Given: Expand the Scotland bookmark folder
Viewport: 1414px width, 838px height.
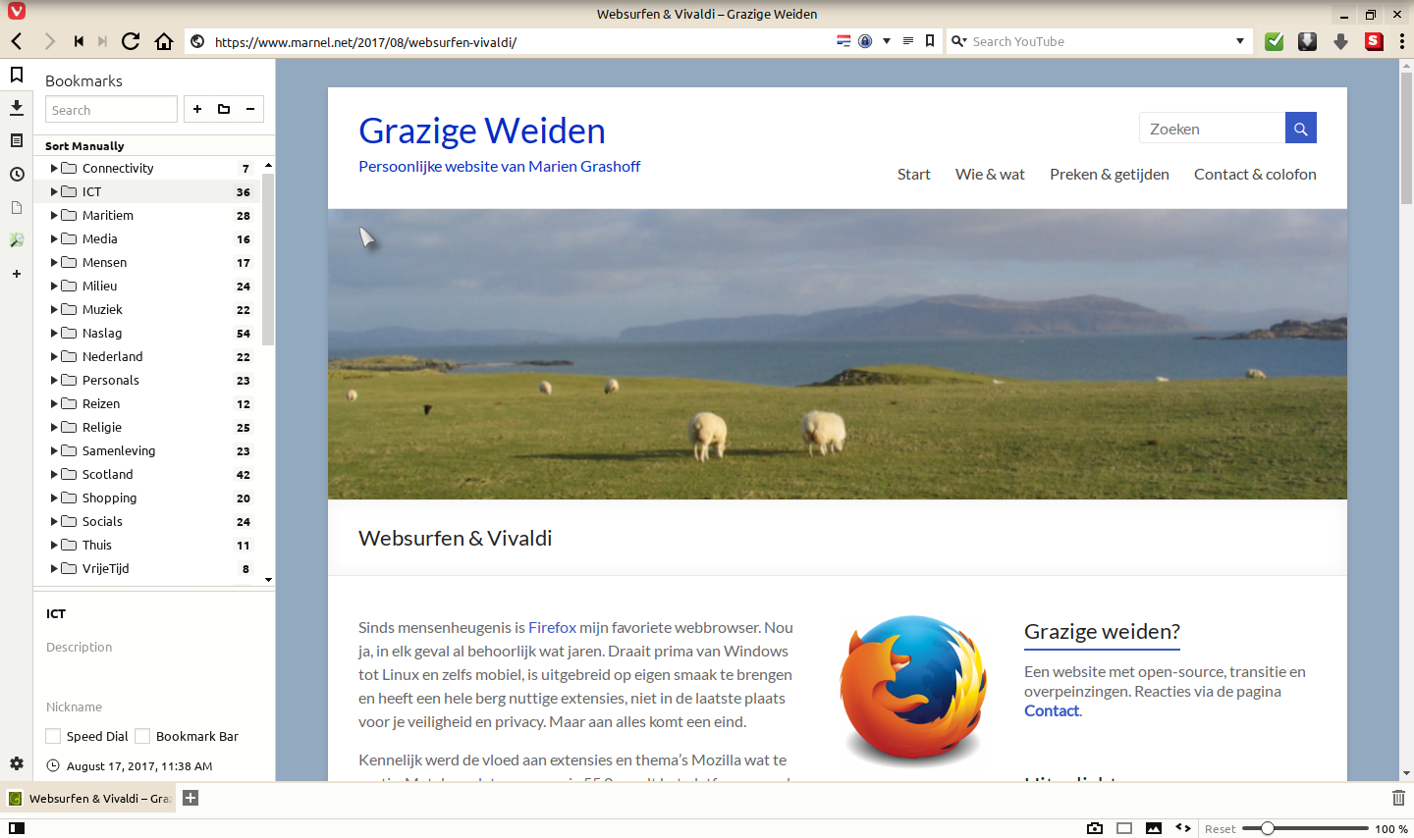Looking at the screenshot, I should [54, 474].
